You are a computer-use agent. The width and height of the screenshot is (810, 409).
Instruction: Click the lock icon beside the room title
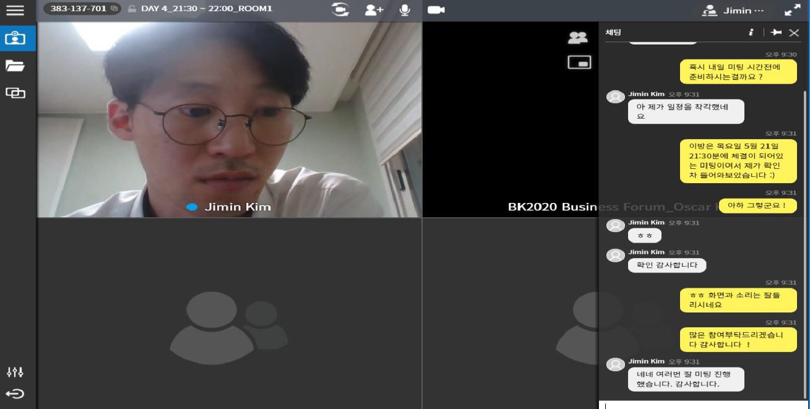pyautogui.click(x=132, y=9)
